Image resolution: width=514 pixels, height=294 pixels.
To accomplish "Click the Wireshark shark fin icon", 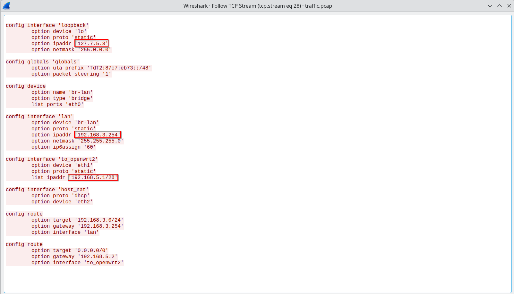I will (x=6, y=6).
